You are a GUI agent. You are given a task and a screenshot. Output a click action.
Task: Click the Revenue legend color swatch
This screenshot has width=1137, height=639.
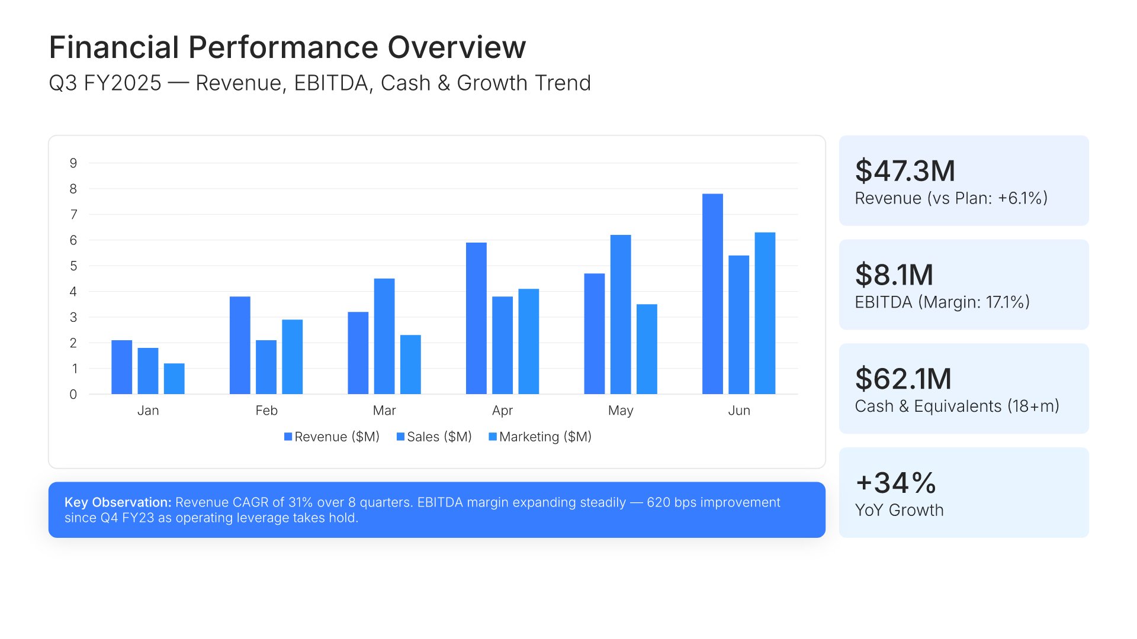coord(288,437)
